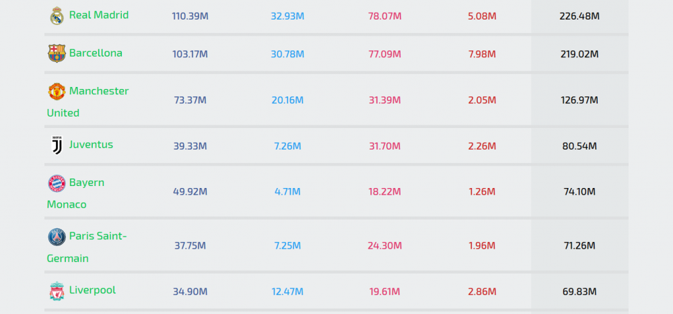The image size is (673, 314).
Task: Select Juventus value 39.33M
Action: [x=190, y=146]
